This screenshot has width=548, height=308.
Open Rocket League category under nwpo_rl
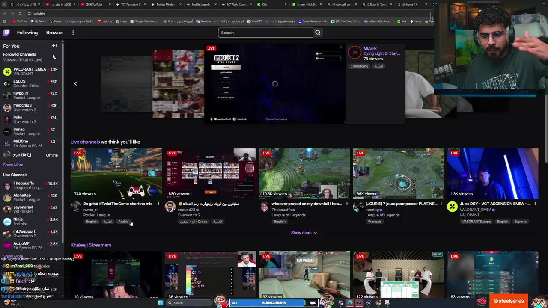point(96,215)
